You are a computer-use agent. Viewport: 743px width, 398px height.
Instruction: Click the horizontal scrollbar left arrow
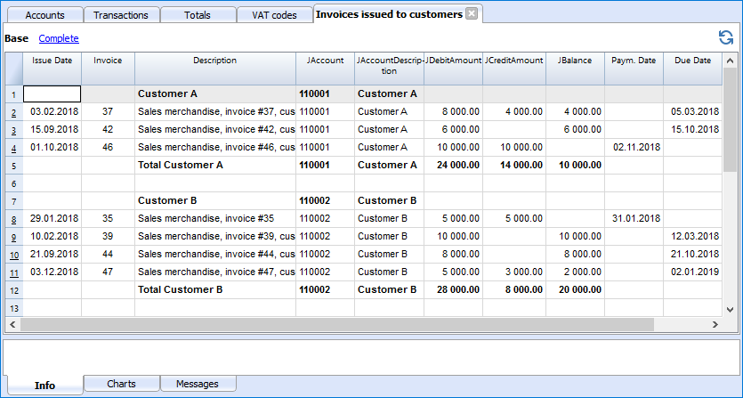pyautogui.click(x=12, y=324)
